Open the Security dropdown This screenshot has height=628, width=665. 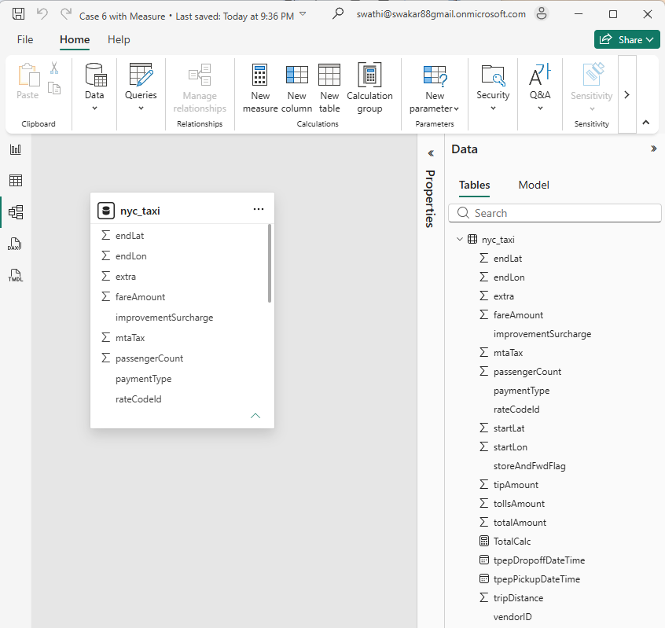coord(493,87)
